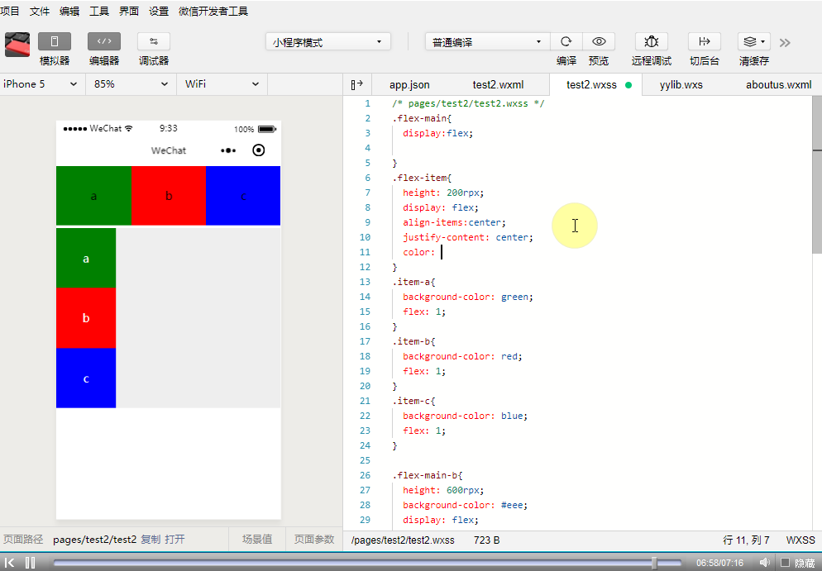Toggle the file tree sidebar icon
The width and height of the screenshot is (822, 571).
click(x=357, y=85)
